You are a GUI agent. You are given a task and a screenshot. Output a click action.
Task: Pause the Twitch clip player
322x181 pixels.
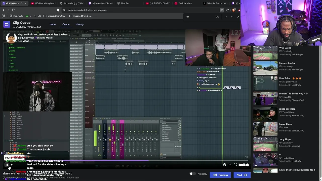point(7,165)
